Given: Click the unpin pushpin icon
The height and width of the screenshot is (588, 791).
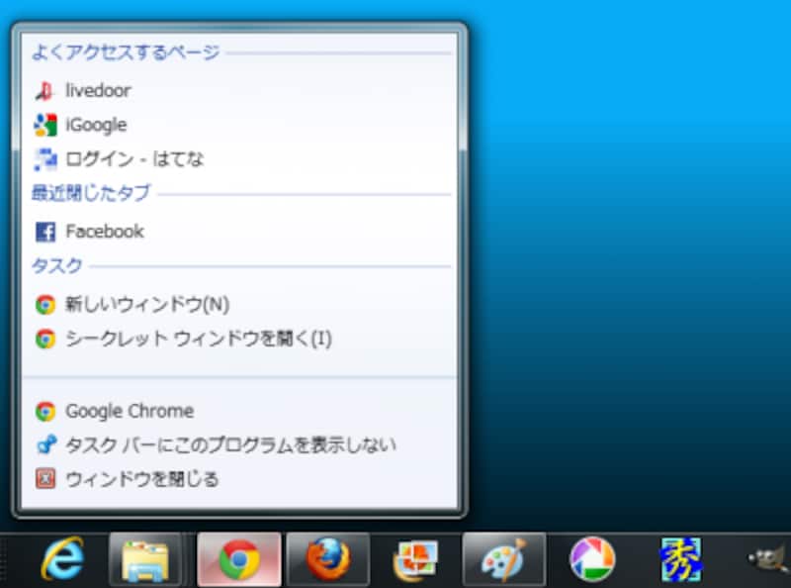Looking at the screenshot, I should point(46,444).
